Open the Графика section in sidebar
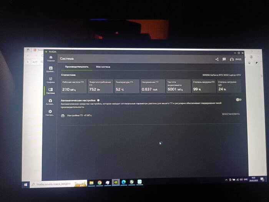 pos(50,80)
